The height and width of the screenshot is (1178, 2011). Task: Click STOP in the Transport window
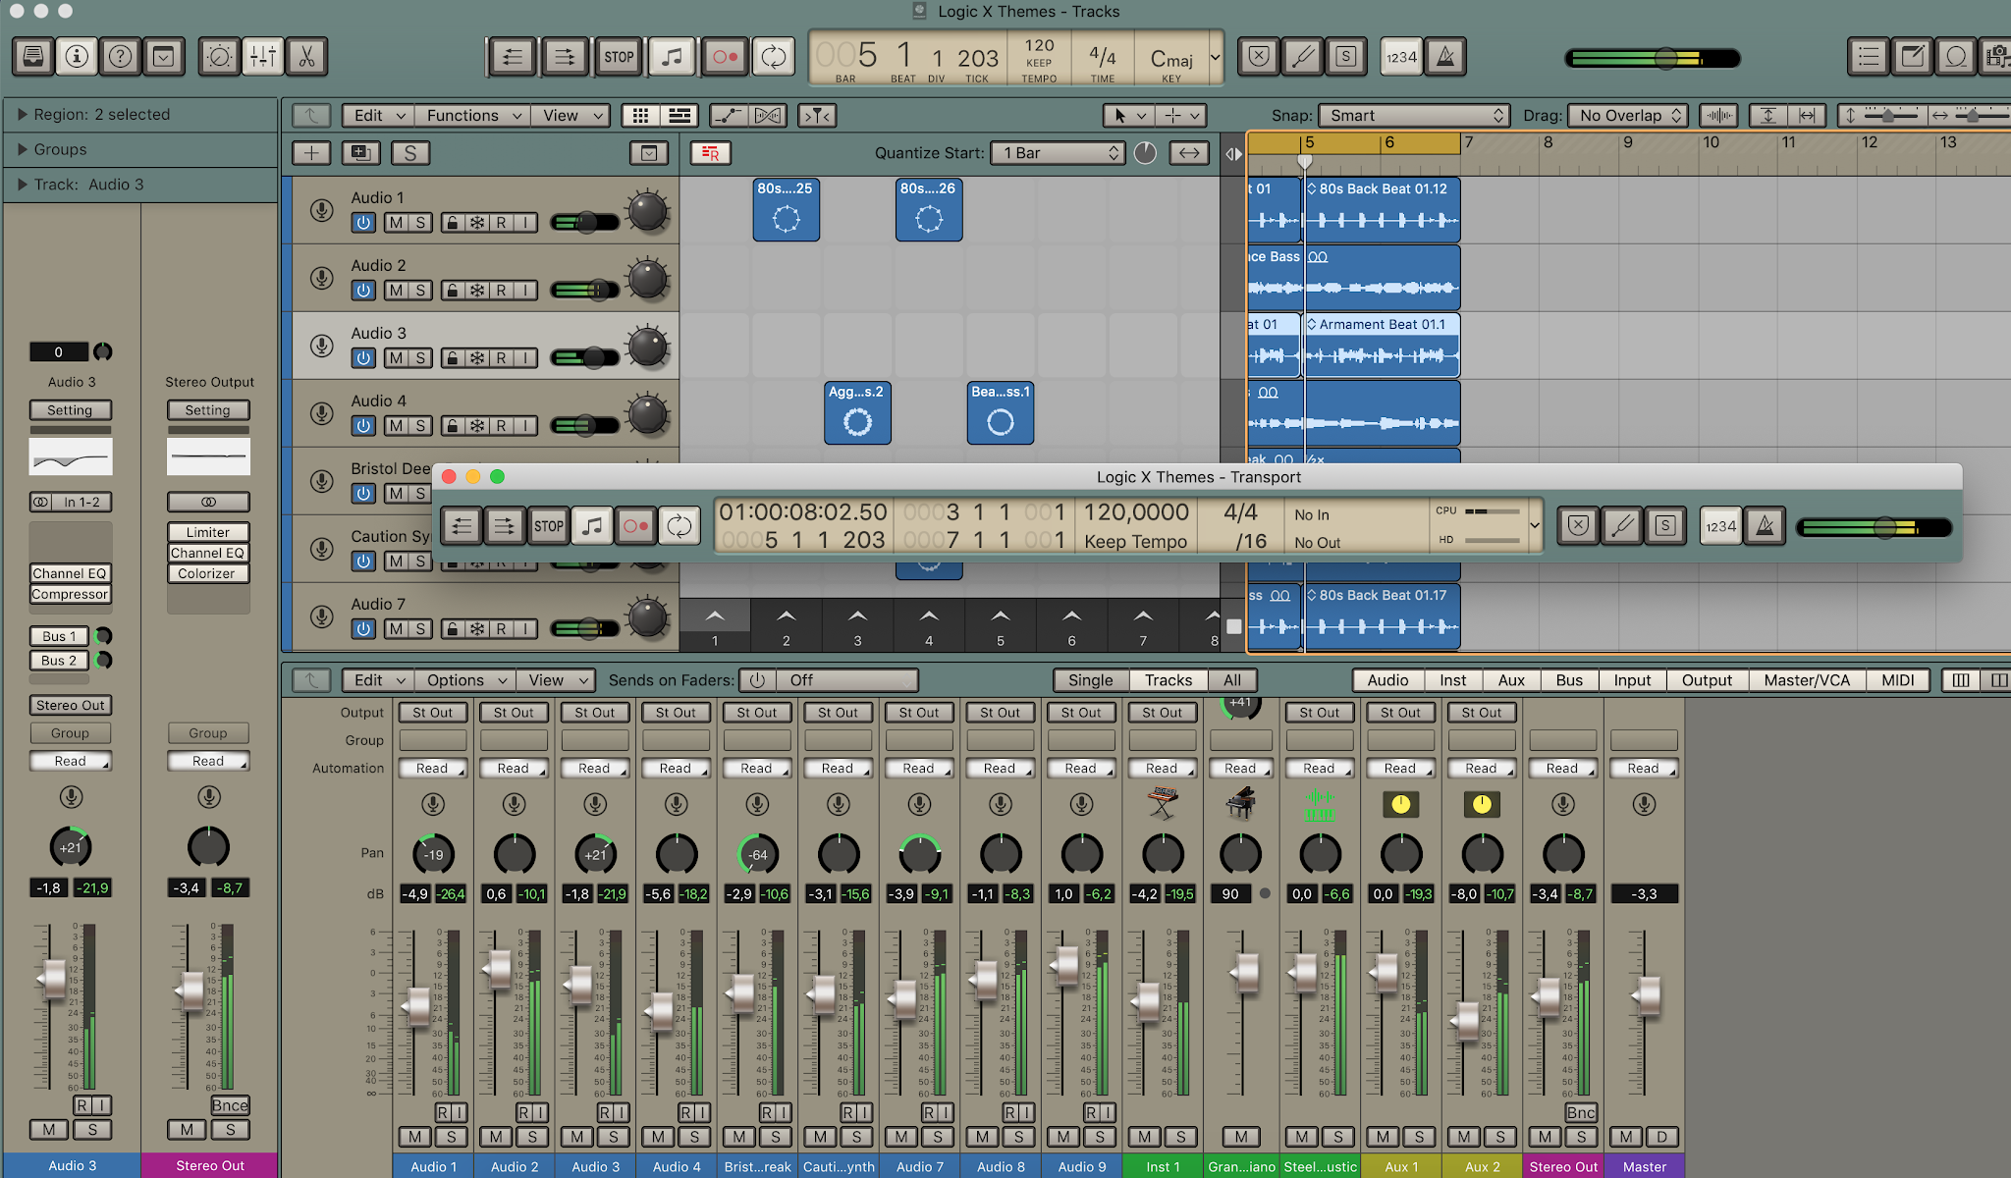coord(549,526)
